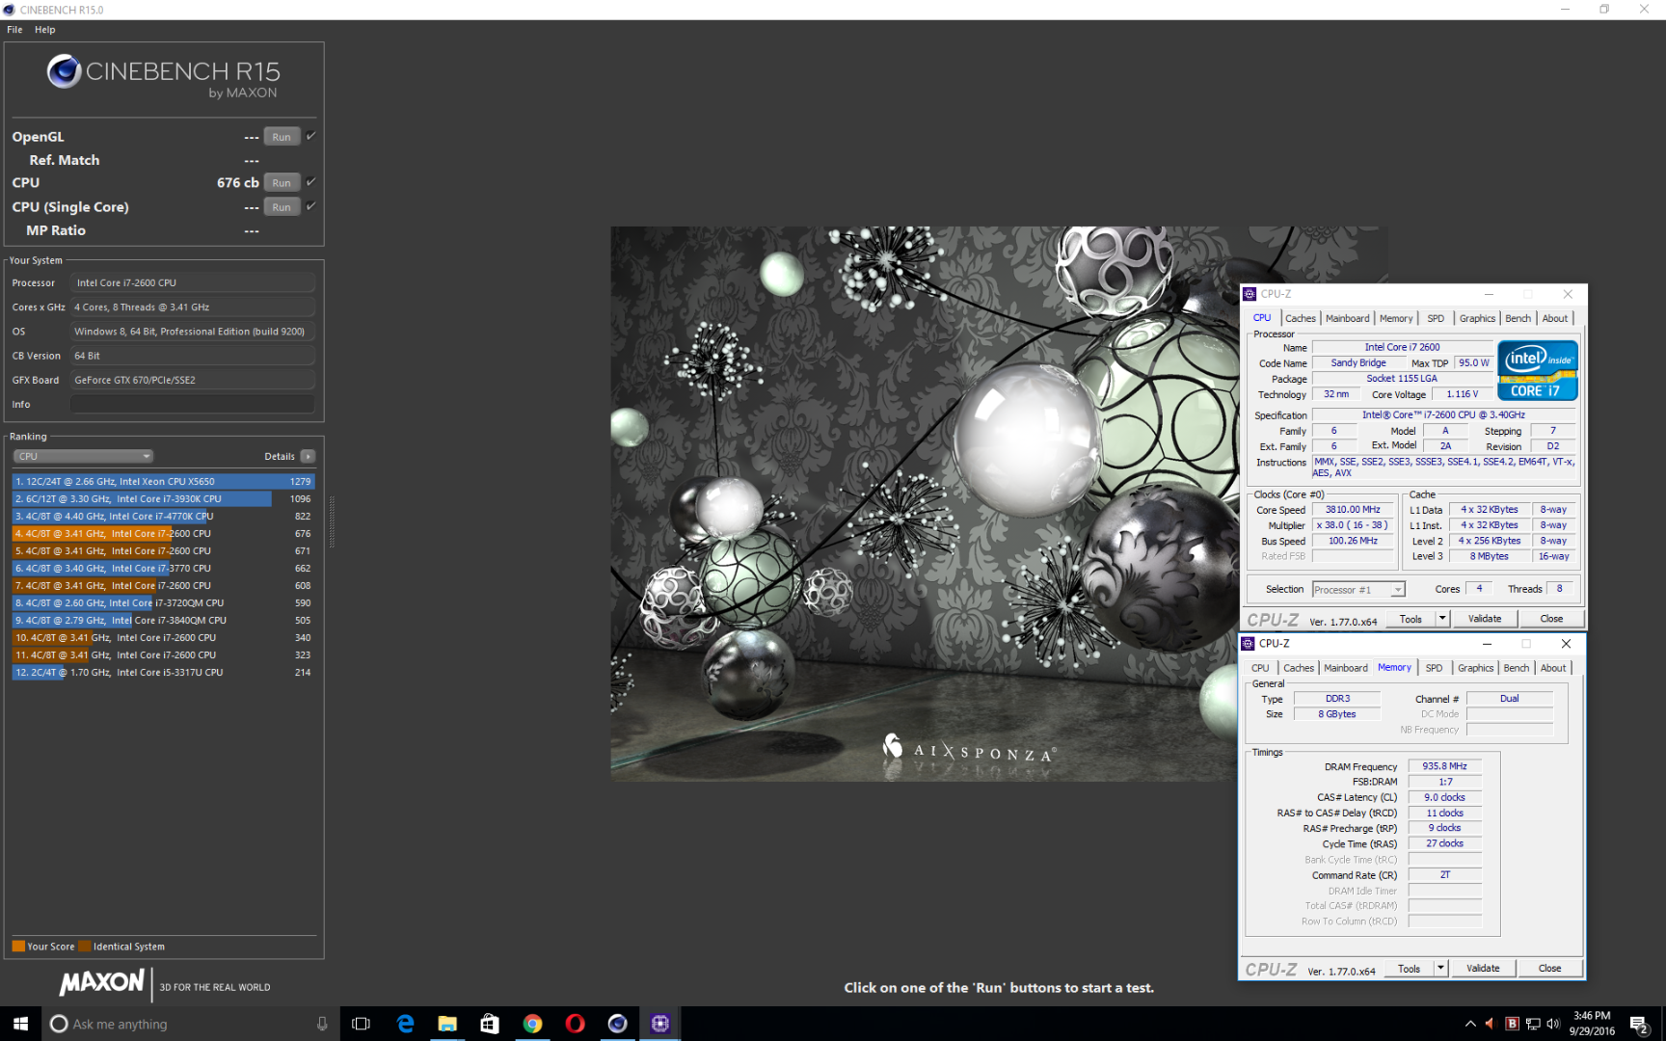The height and width of the screenshot is (1041, 1666).
Task: Open the taskbar clock and date
Action: point(1592,1024)
